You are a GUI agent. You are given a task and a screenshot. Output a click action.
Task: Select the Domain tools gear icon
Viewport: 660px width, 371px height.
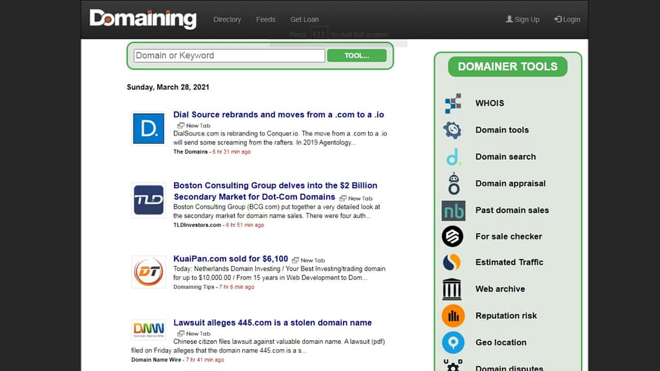pyautogui.click(x=453, y=129)
